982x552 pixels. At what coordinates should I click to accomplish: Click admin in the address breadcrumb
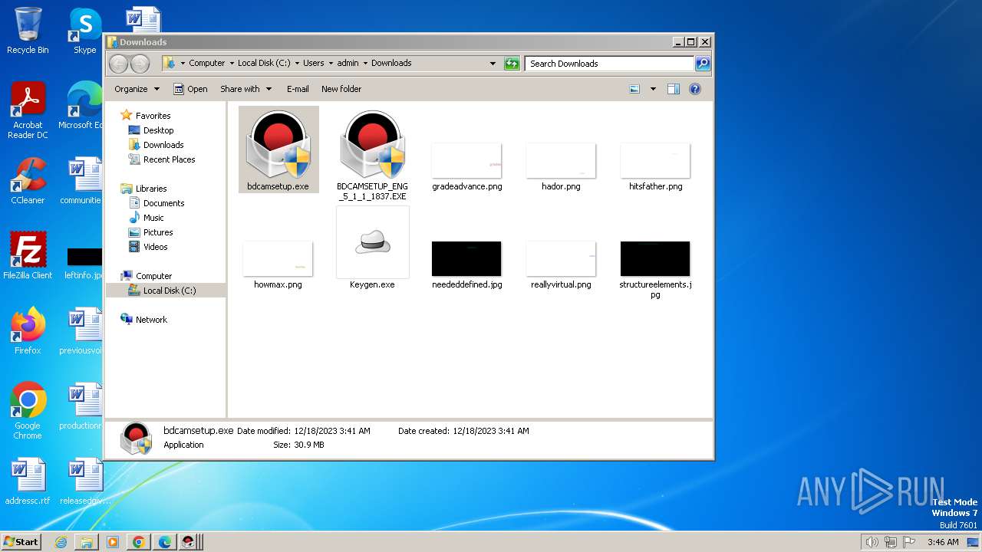pyautogui.click(x=348, y=64)
